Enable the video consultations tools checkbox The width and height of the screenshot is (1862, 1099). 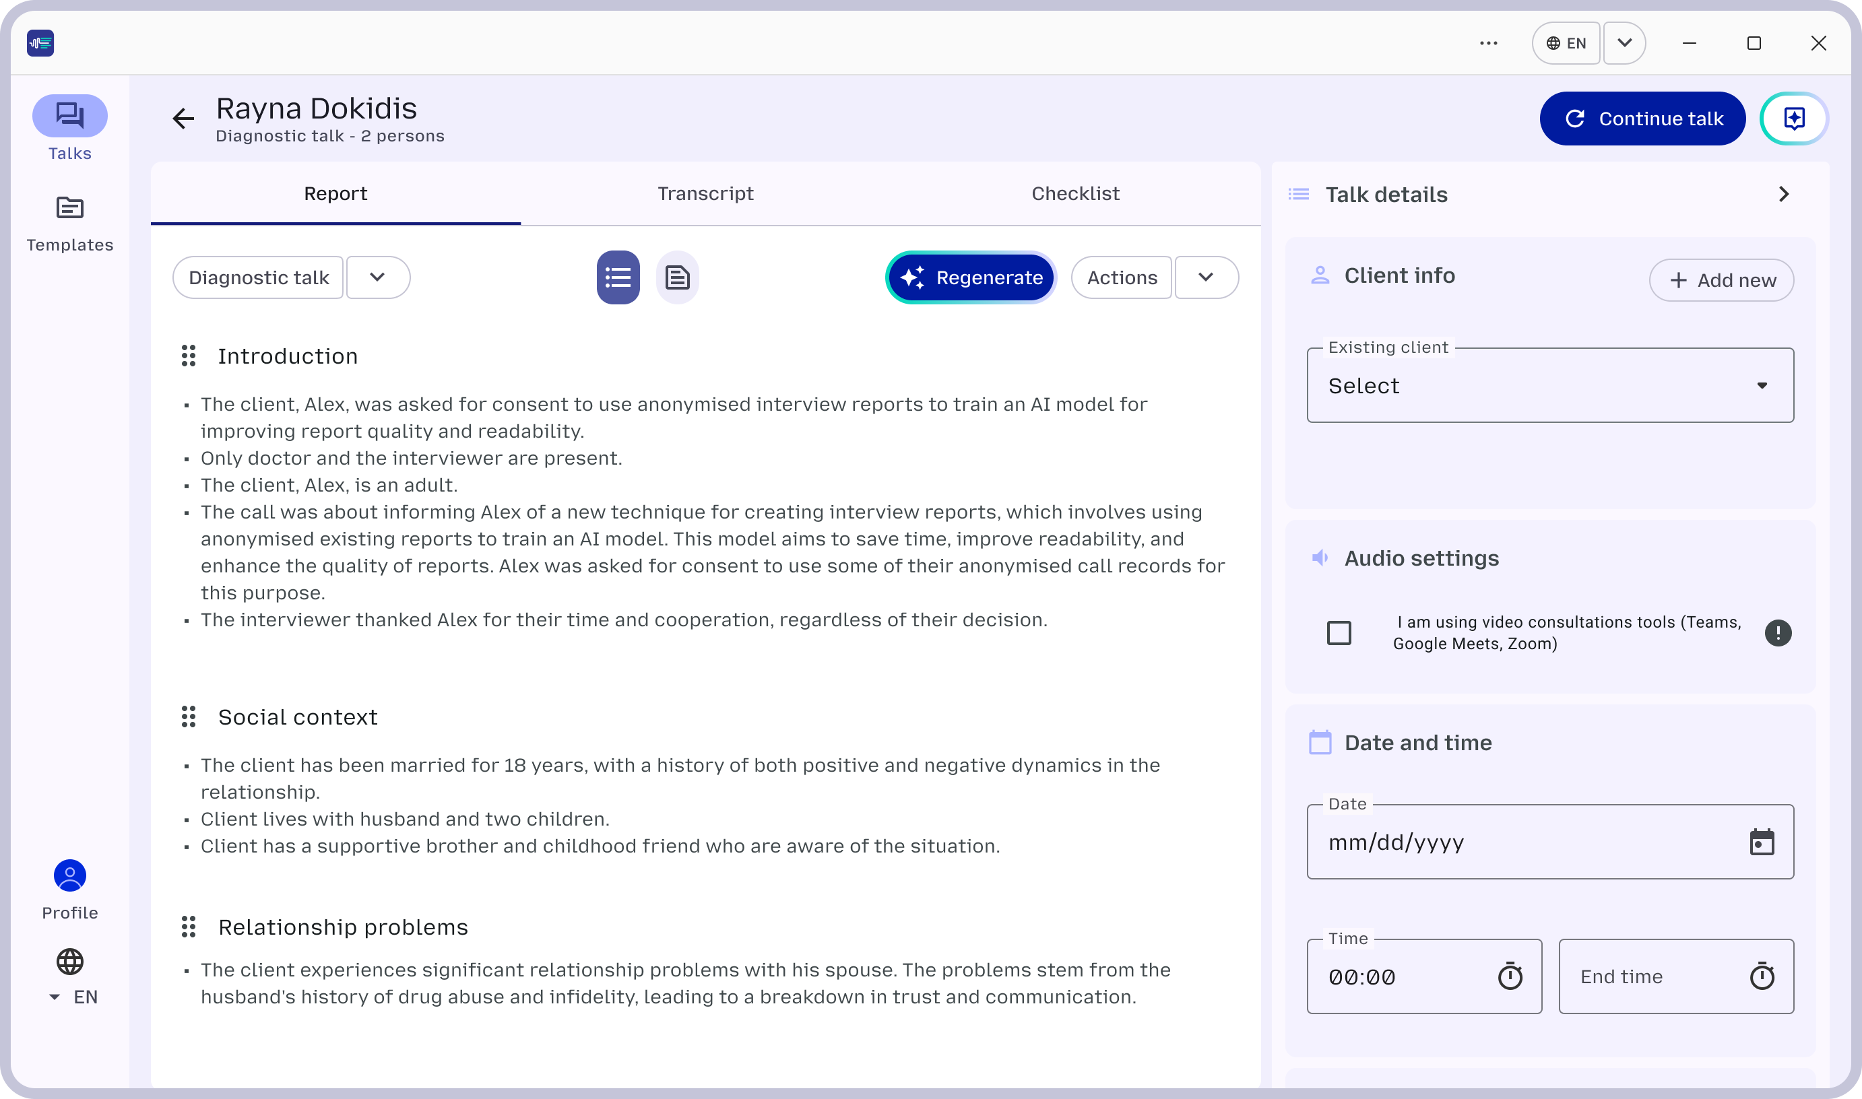(1339, 633)
